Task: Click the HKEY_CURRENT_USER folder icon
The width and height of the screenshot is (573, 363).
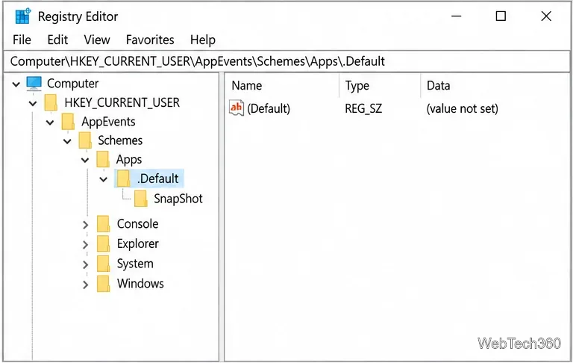Action: [x=51, y=102]
